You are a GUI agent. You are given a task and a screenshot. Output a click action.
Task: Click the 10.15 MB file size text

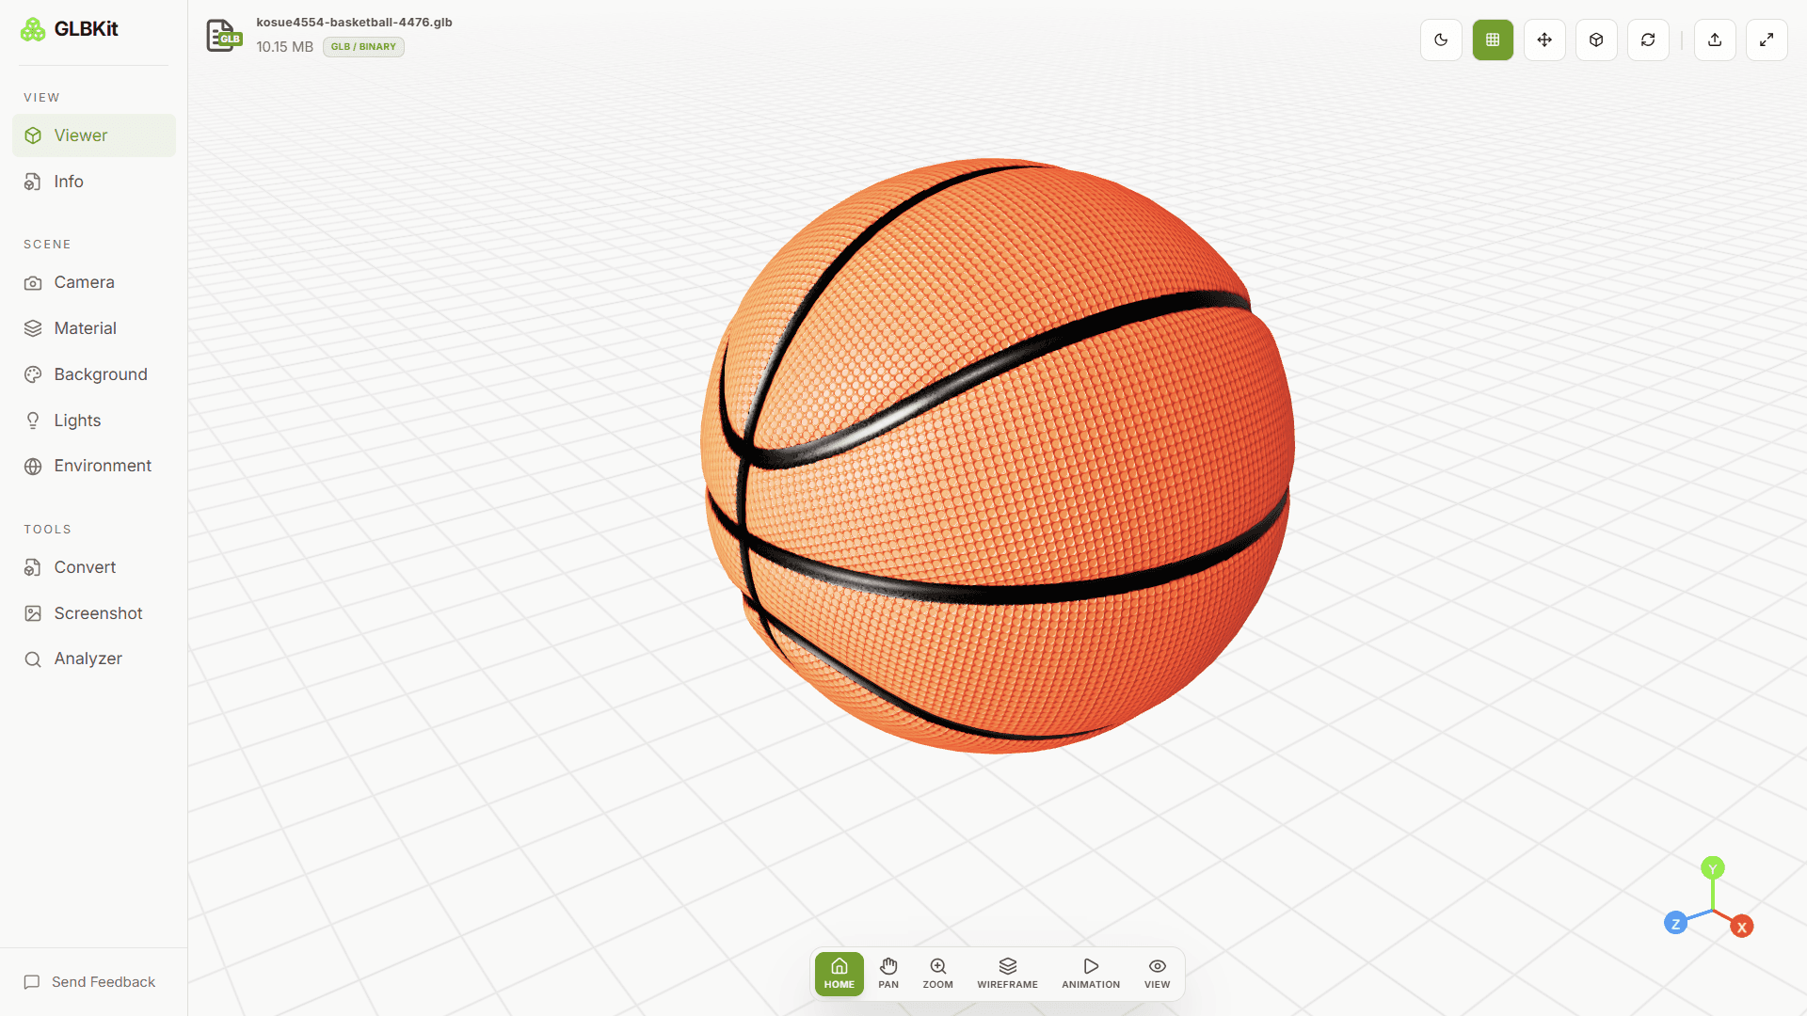[284, 47]
